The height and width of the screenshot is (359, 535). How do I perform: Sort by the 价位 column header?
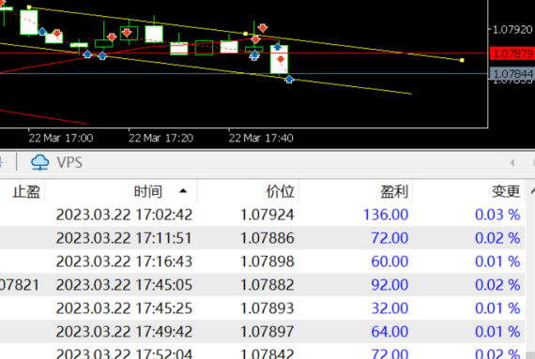(280, 191)
